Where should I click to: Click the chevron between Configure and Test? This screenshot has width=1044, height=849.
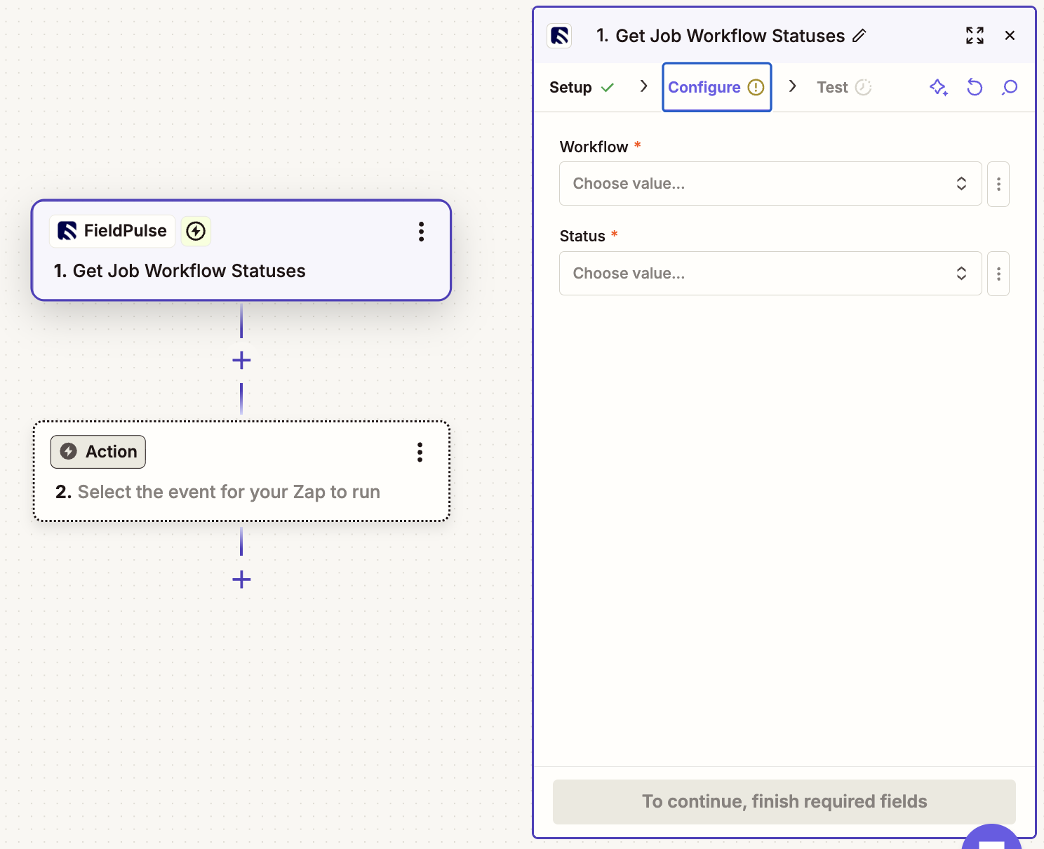[x=793, y=86]
